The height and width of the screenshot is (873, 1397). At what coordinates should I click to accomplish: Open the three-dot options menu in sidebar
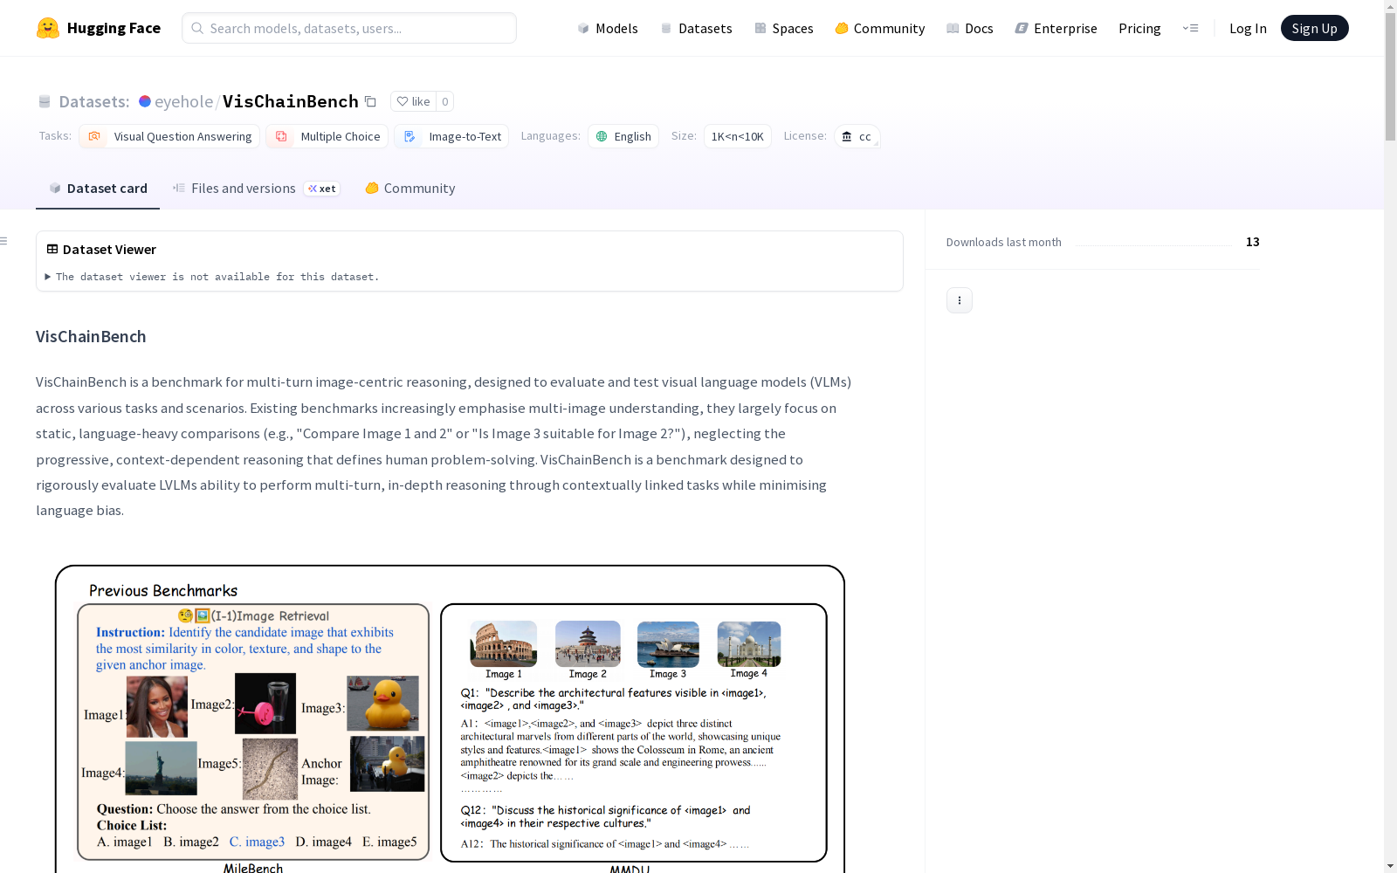coord(960,300)
